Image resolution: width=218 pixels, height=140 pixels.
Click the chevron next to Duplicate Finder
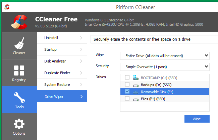point(81,73)
